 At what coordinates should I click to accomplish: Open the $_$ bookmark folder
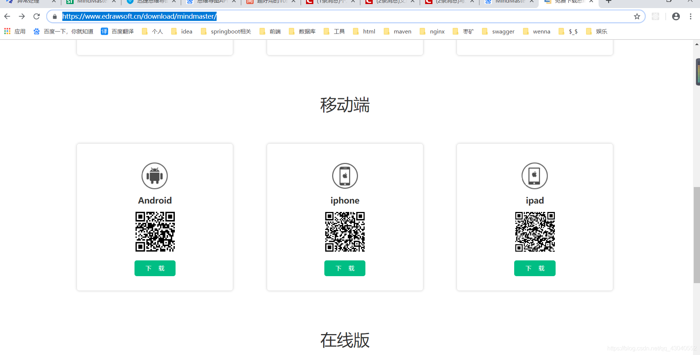tap(568, 32)
